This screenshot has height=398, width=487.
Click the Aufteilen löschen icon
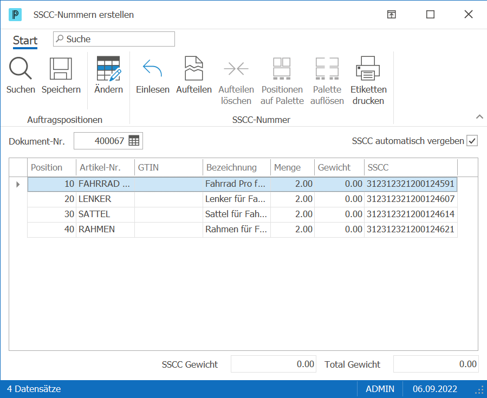(x=236, y=68)
